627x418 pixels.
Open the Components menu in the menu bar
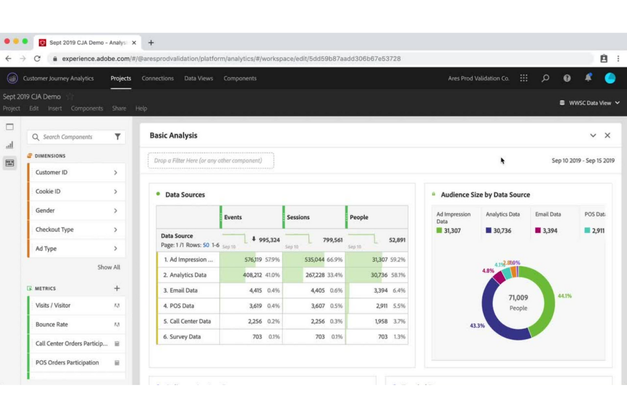click(87, 108)
